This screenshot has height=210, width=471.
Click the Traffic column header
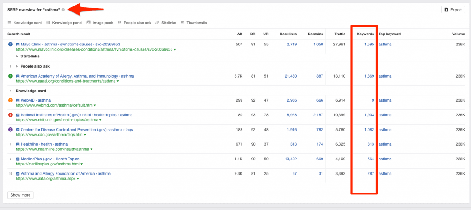(340, 34)
